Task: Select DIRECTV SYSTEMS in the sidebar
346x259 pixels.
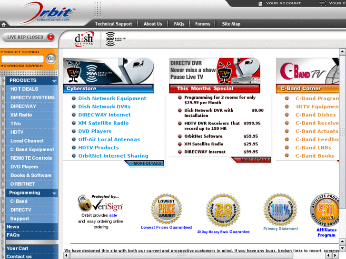Action: (32, 97)
